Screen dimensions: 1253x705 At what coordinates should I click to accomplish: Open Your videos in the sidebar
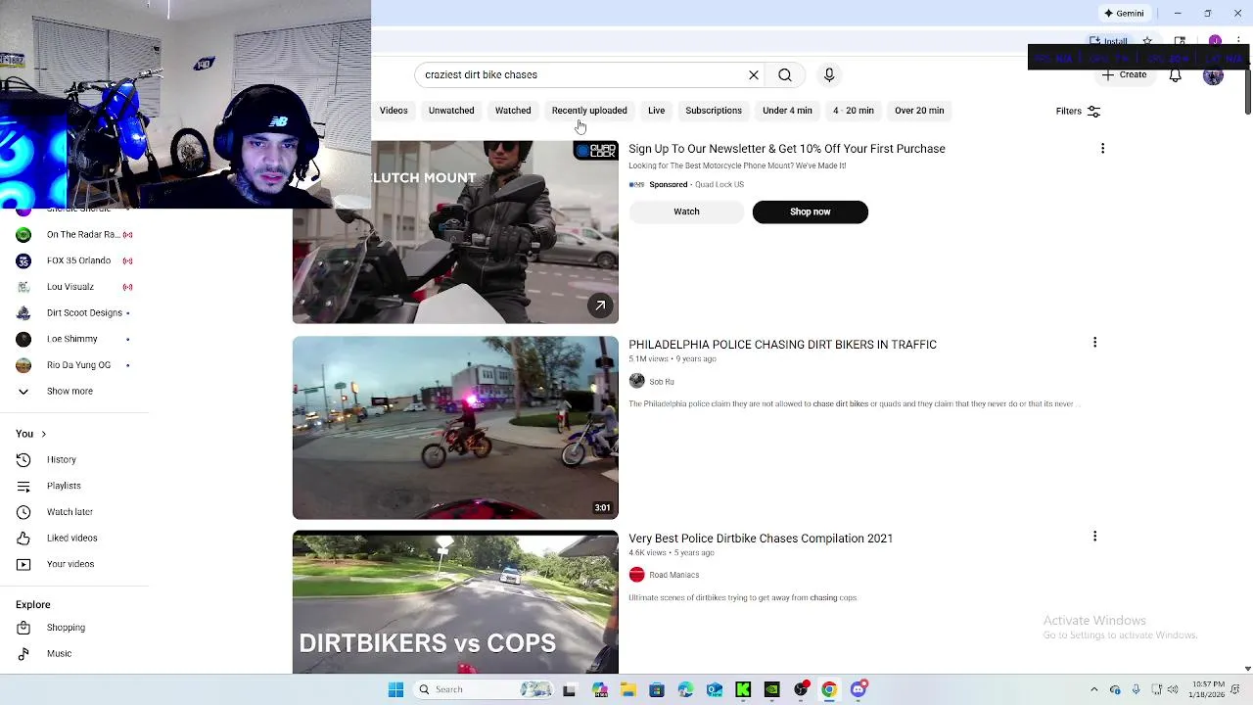70,564
